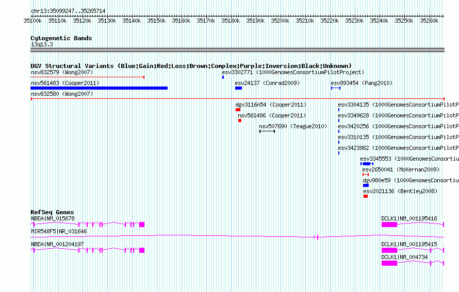Click the blue esv24137 gain block
Viewport: 459px width, 292px height.
pyautogui.click(x=239, y=88)
